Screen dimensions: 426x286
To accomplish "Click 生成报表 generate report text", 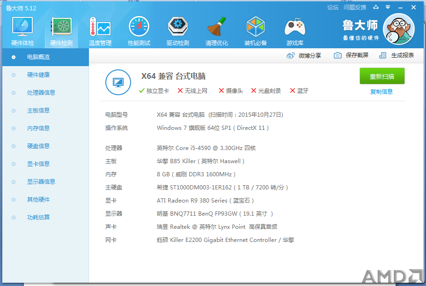I will click(403, 55).
